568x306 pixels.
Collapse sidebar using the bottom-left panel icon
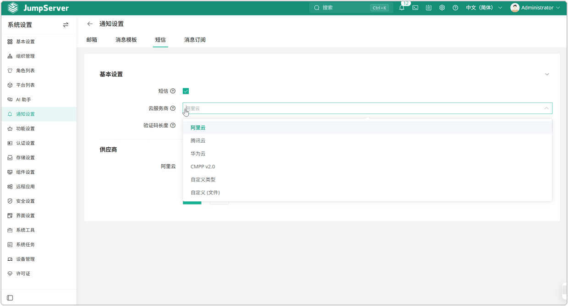(x=10, y=298)
